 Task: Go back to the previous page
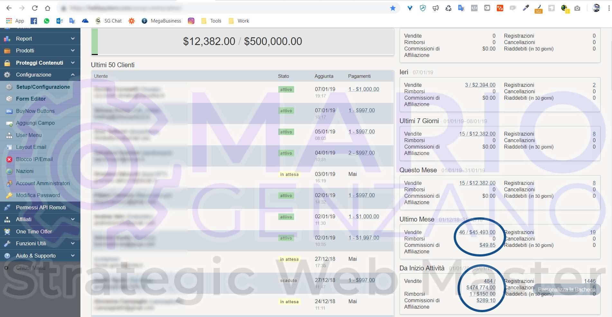point(9,8)
